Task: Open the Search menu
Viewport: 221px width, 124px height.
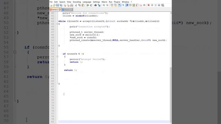Action: [x=62, y=2]
